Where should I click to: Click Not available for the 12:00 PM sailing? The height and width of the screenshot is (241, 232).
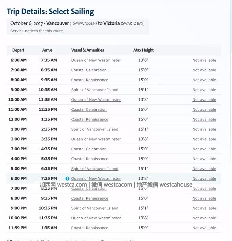tap(204, 120)
